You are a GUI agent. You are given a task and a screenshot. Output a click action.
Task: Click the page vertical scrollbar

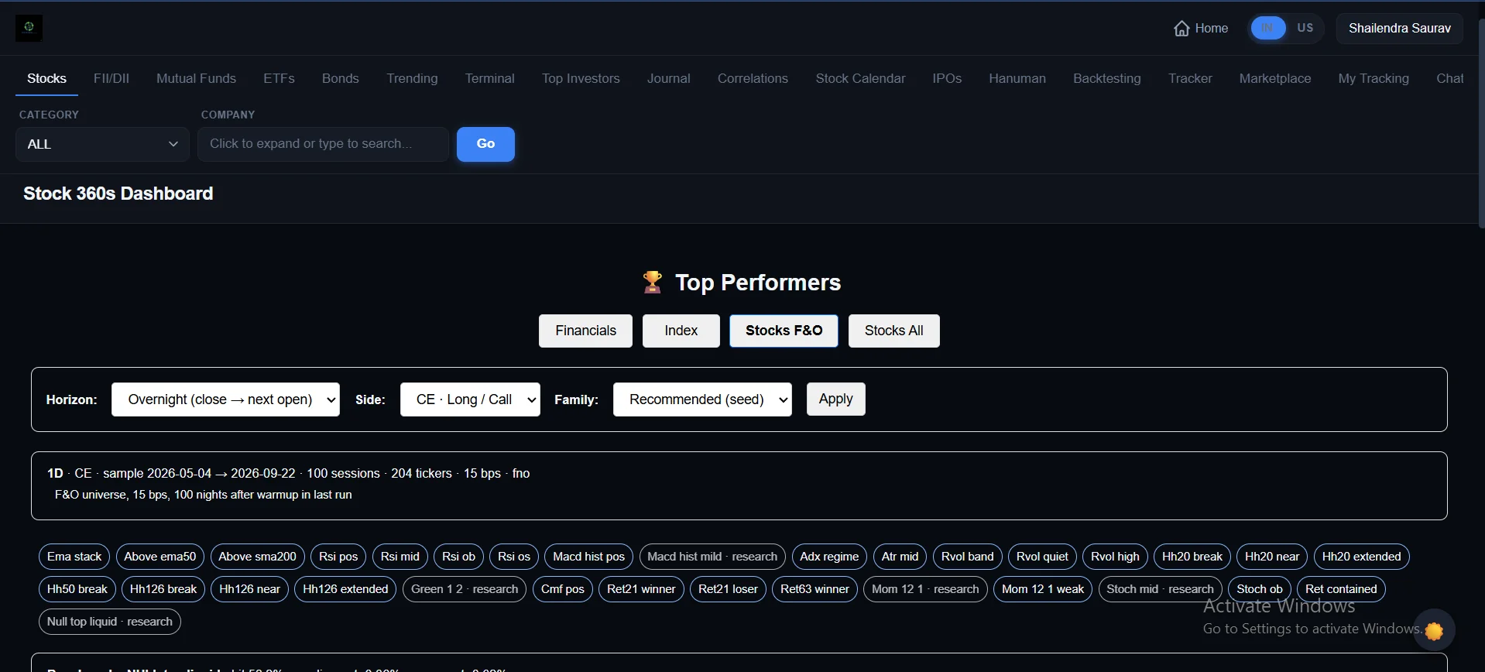(x=1481, y=124)
